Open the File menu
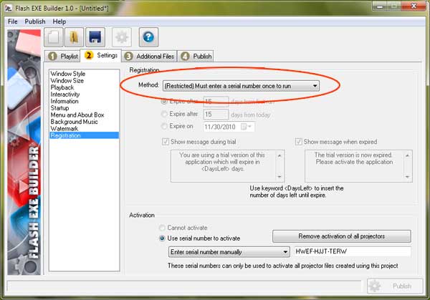The image size is (430, 300). (13, 21)
